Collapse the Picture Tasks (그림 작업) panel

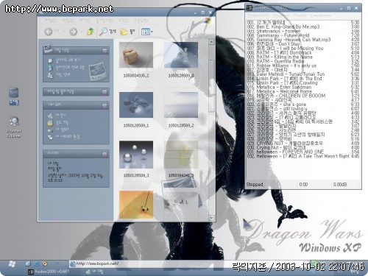105,51
